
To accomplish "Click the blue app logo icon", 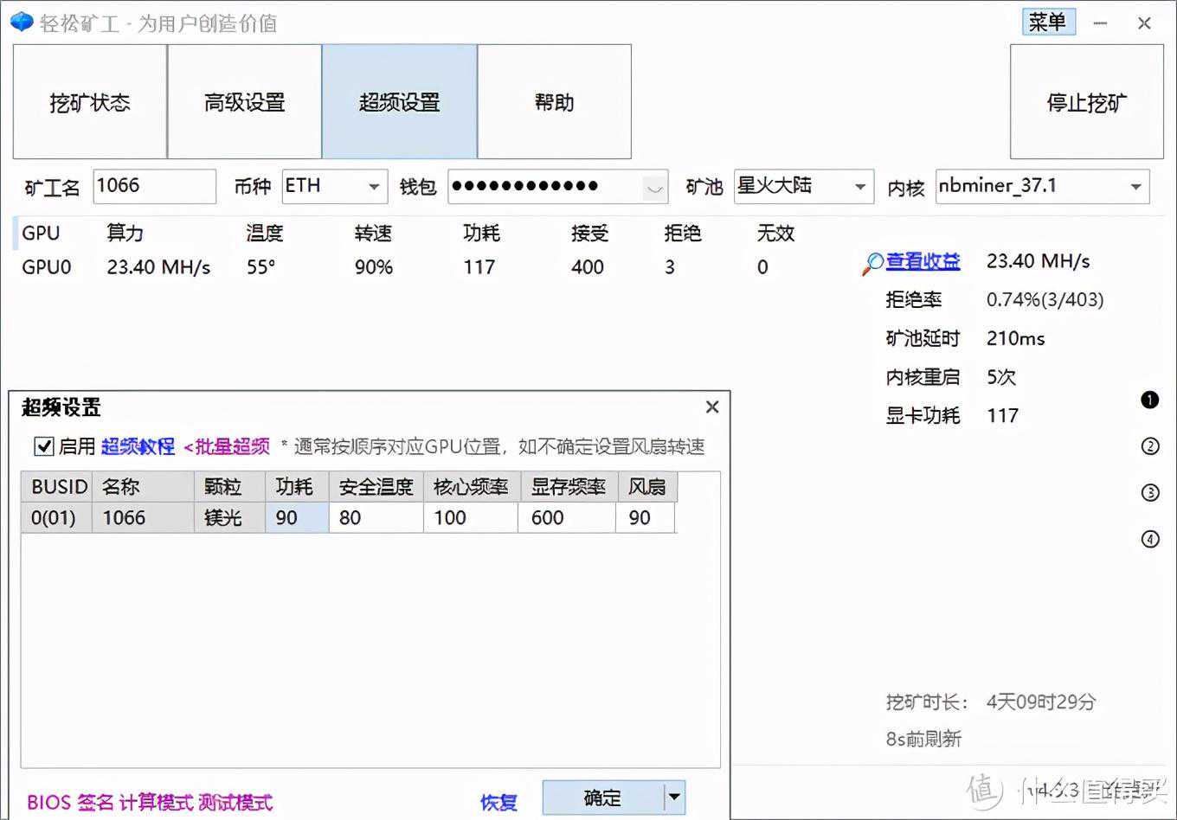I will [21, 22].
